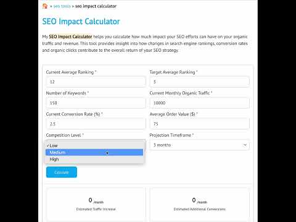The width and height of the screenshot is (296, 222).
Task: Open the Projection Timeframe dropdown
Action: [x=200, y=145]
